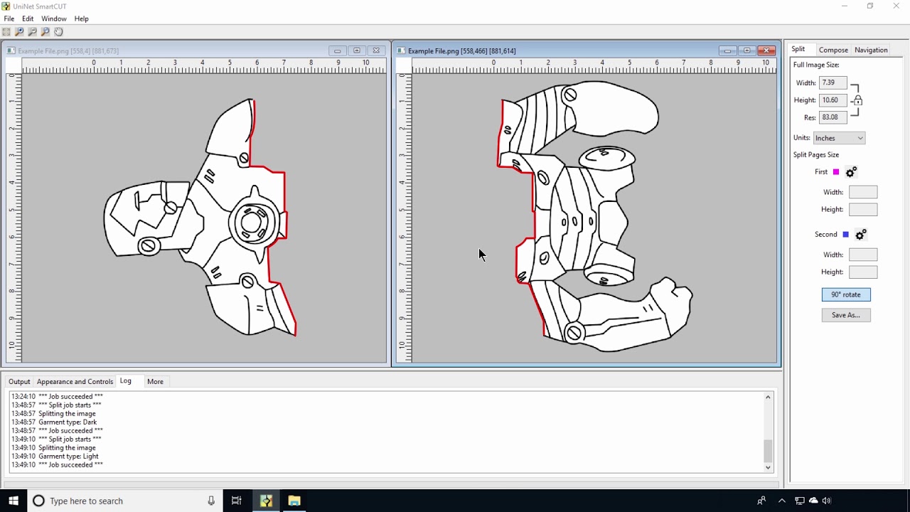Click the SmartCUT taskbar icon
Viewport: 910px width, 512px height.
click(x=266, y=501)
